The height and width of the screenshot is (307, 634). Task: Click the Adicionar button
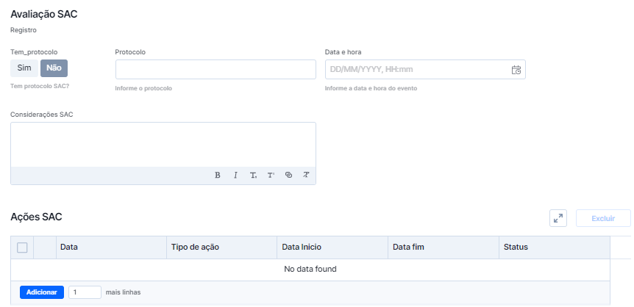[x=42, y=292]
